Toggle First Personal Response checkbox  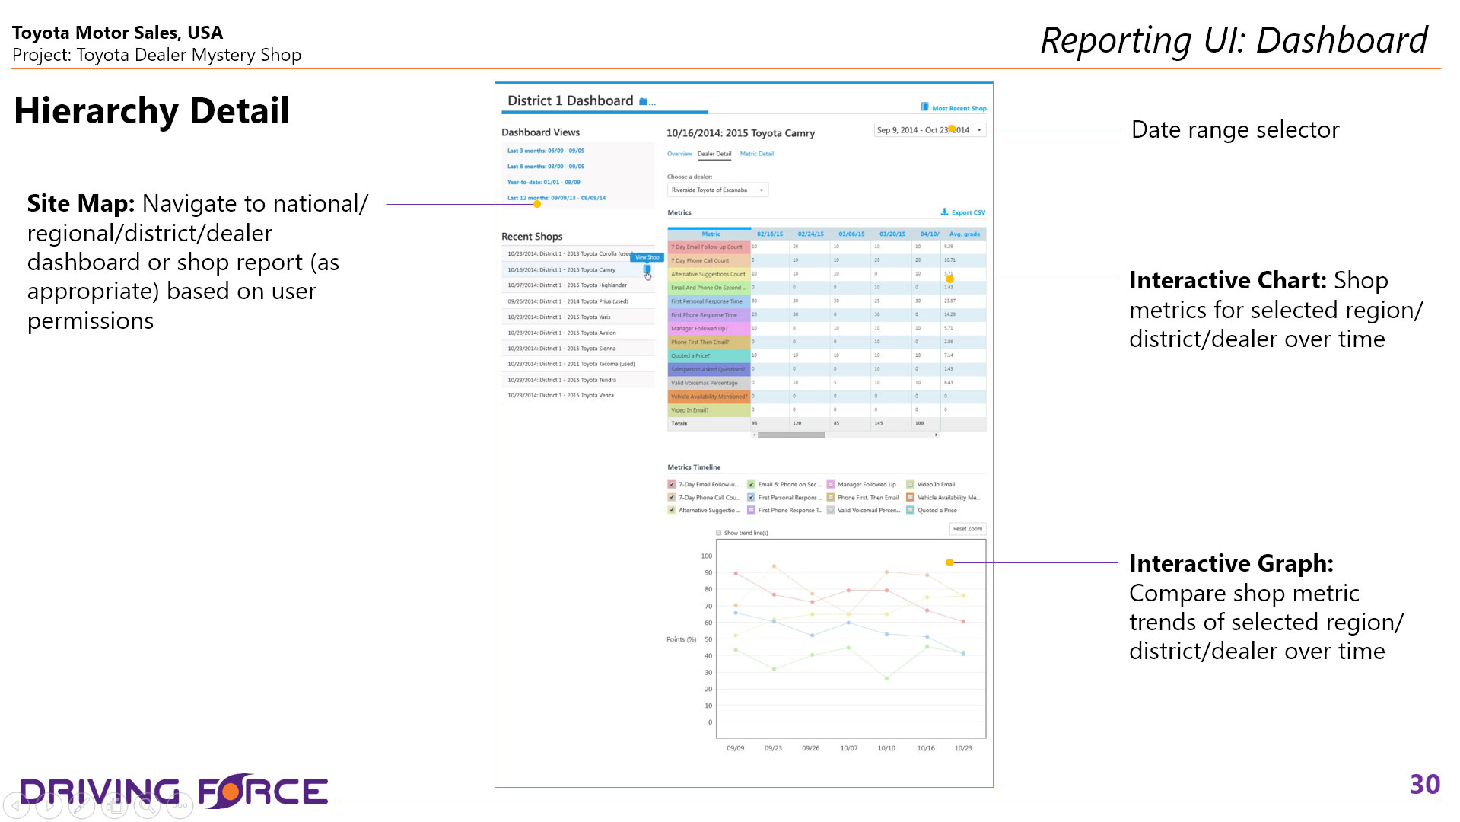click(752, 498)
